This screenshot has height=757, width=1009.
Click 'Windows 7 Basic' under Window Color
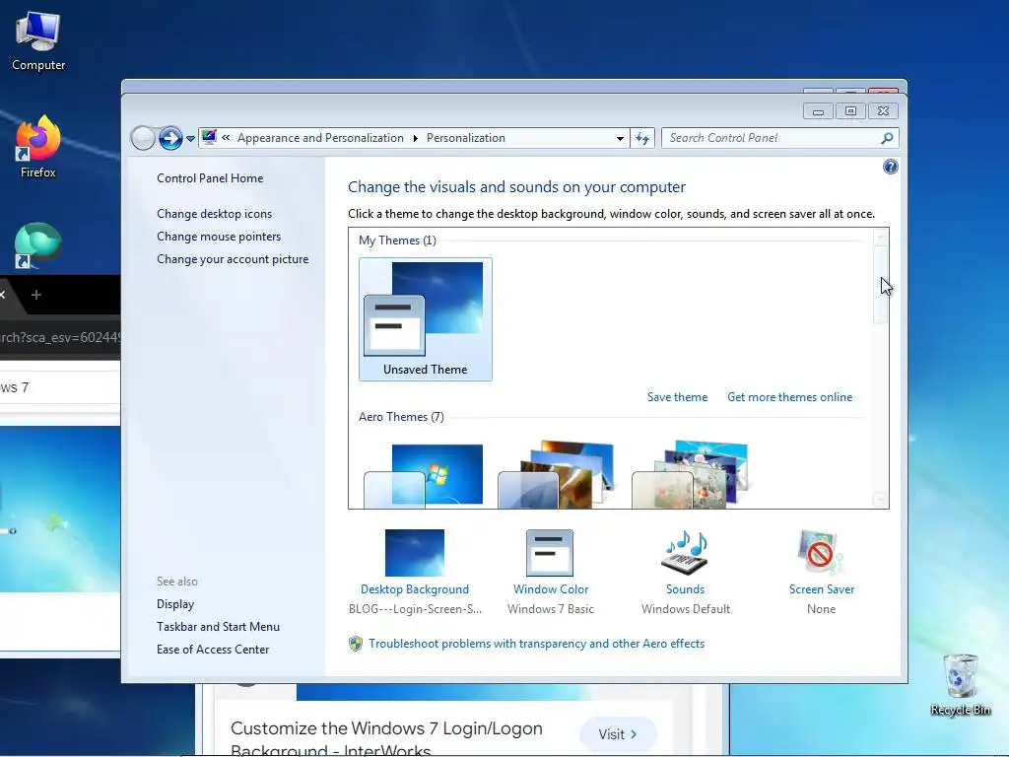click(x=550, y=609)
